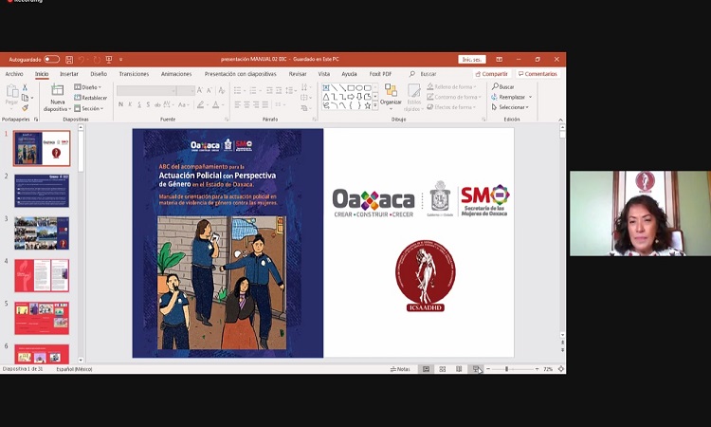Expand the Sección dropdown
The width and height of the screenshot is (711, 427).
pos(89,108)
